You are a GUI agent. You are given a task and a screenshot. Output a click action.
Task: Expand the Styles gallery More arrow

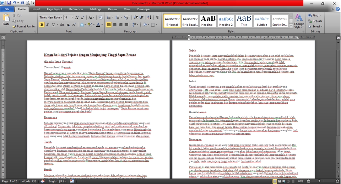pos(291,26)
